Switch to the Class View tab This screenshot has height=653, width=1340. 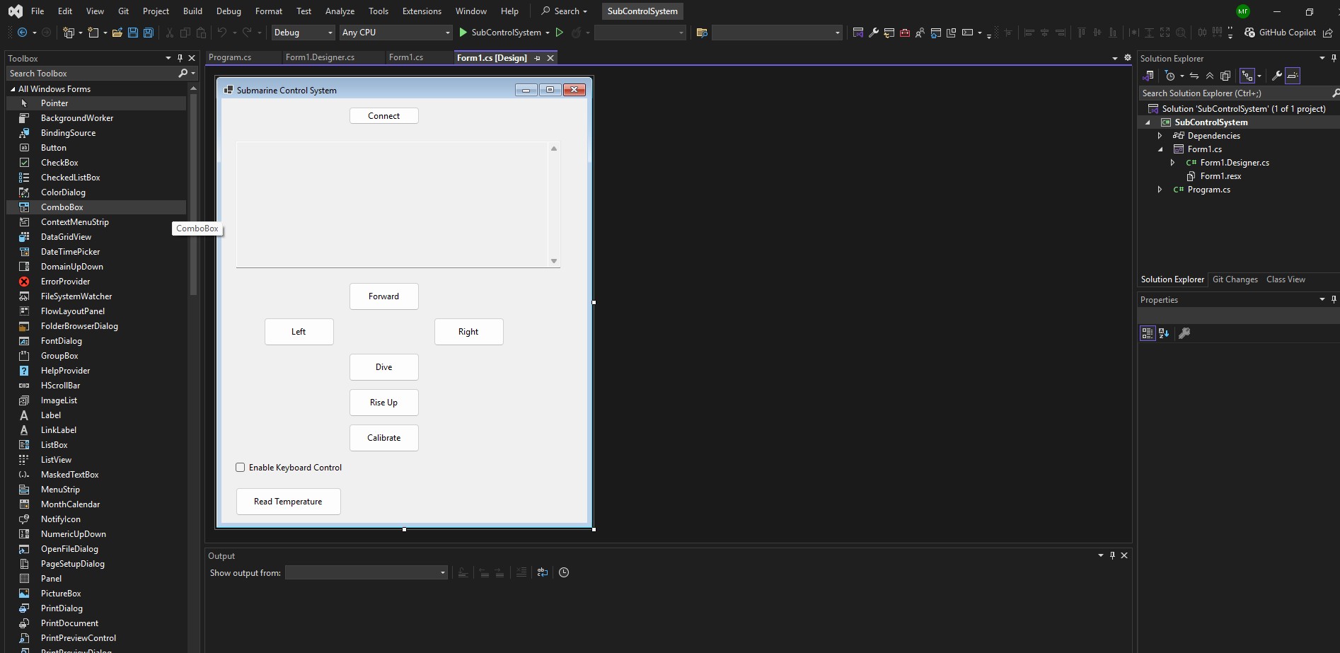1286,279
